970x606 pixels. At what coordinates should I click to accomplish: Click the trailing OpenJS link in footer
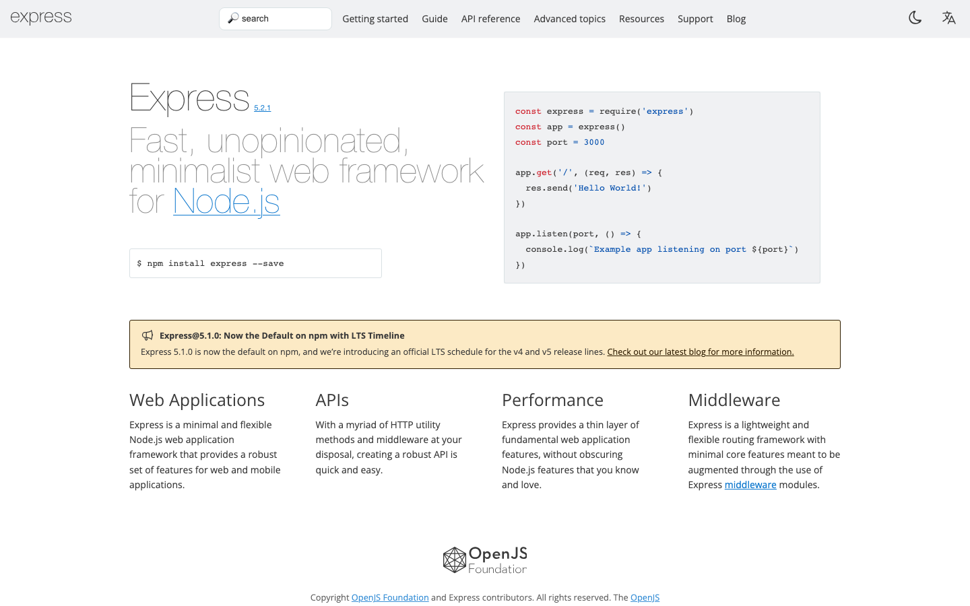click(x=645, y=597)
